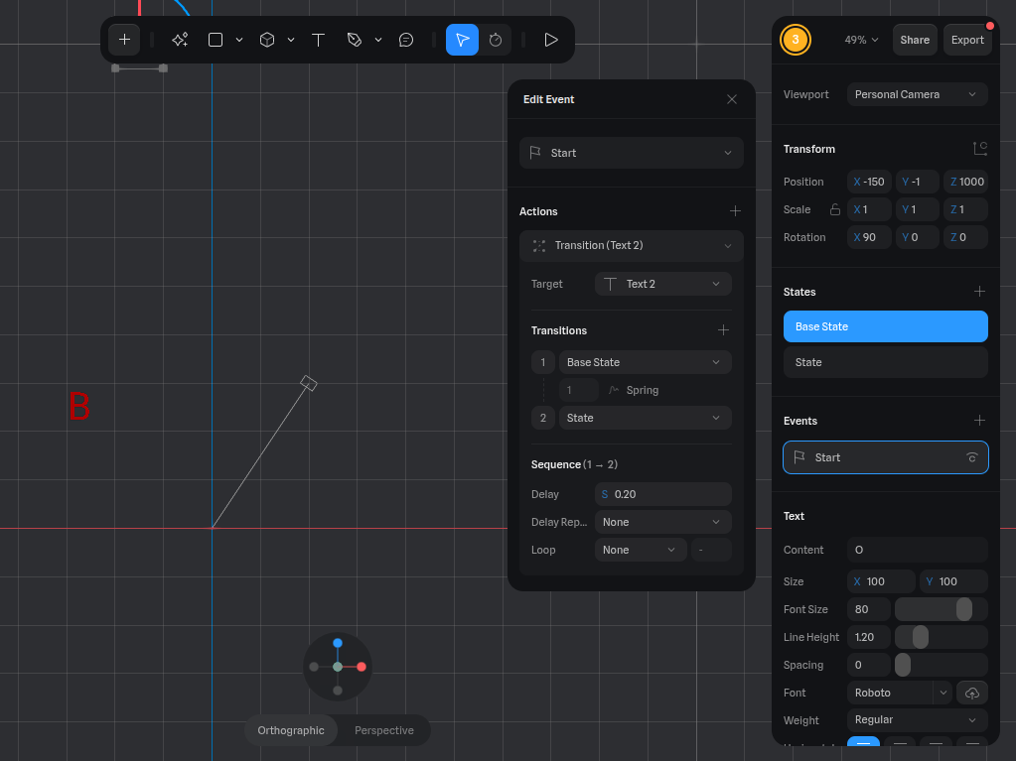Click the Position Z 1000 field
This screenshot has width=1016, height=761.
pyautogui.click(x=965, y=182)
